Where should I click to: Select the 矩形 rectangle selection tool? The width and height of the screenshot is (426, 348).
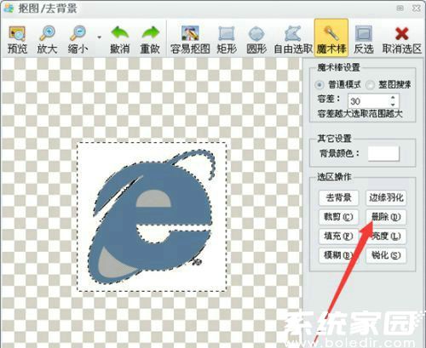(x=227, y=33)
